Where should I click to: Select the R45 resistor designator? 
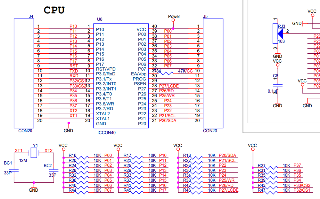[127, 190]
